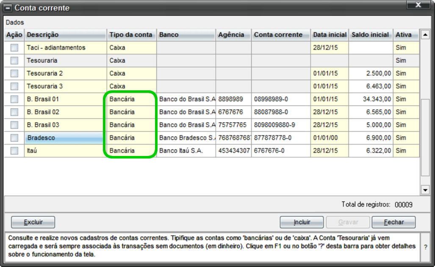Sort by the Descrição column header

pyautogui.click(x=66, y=35)
